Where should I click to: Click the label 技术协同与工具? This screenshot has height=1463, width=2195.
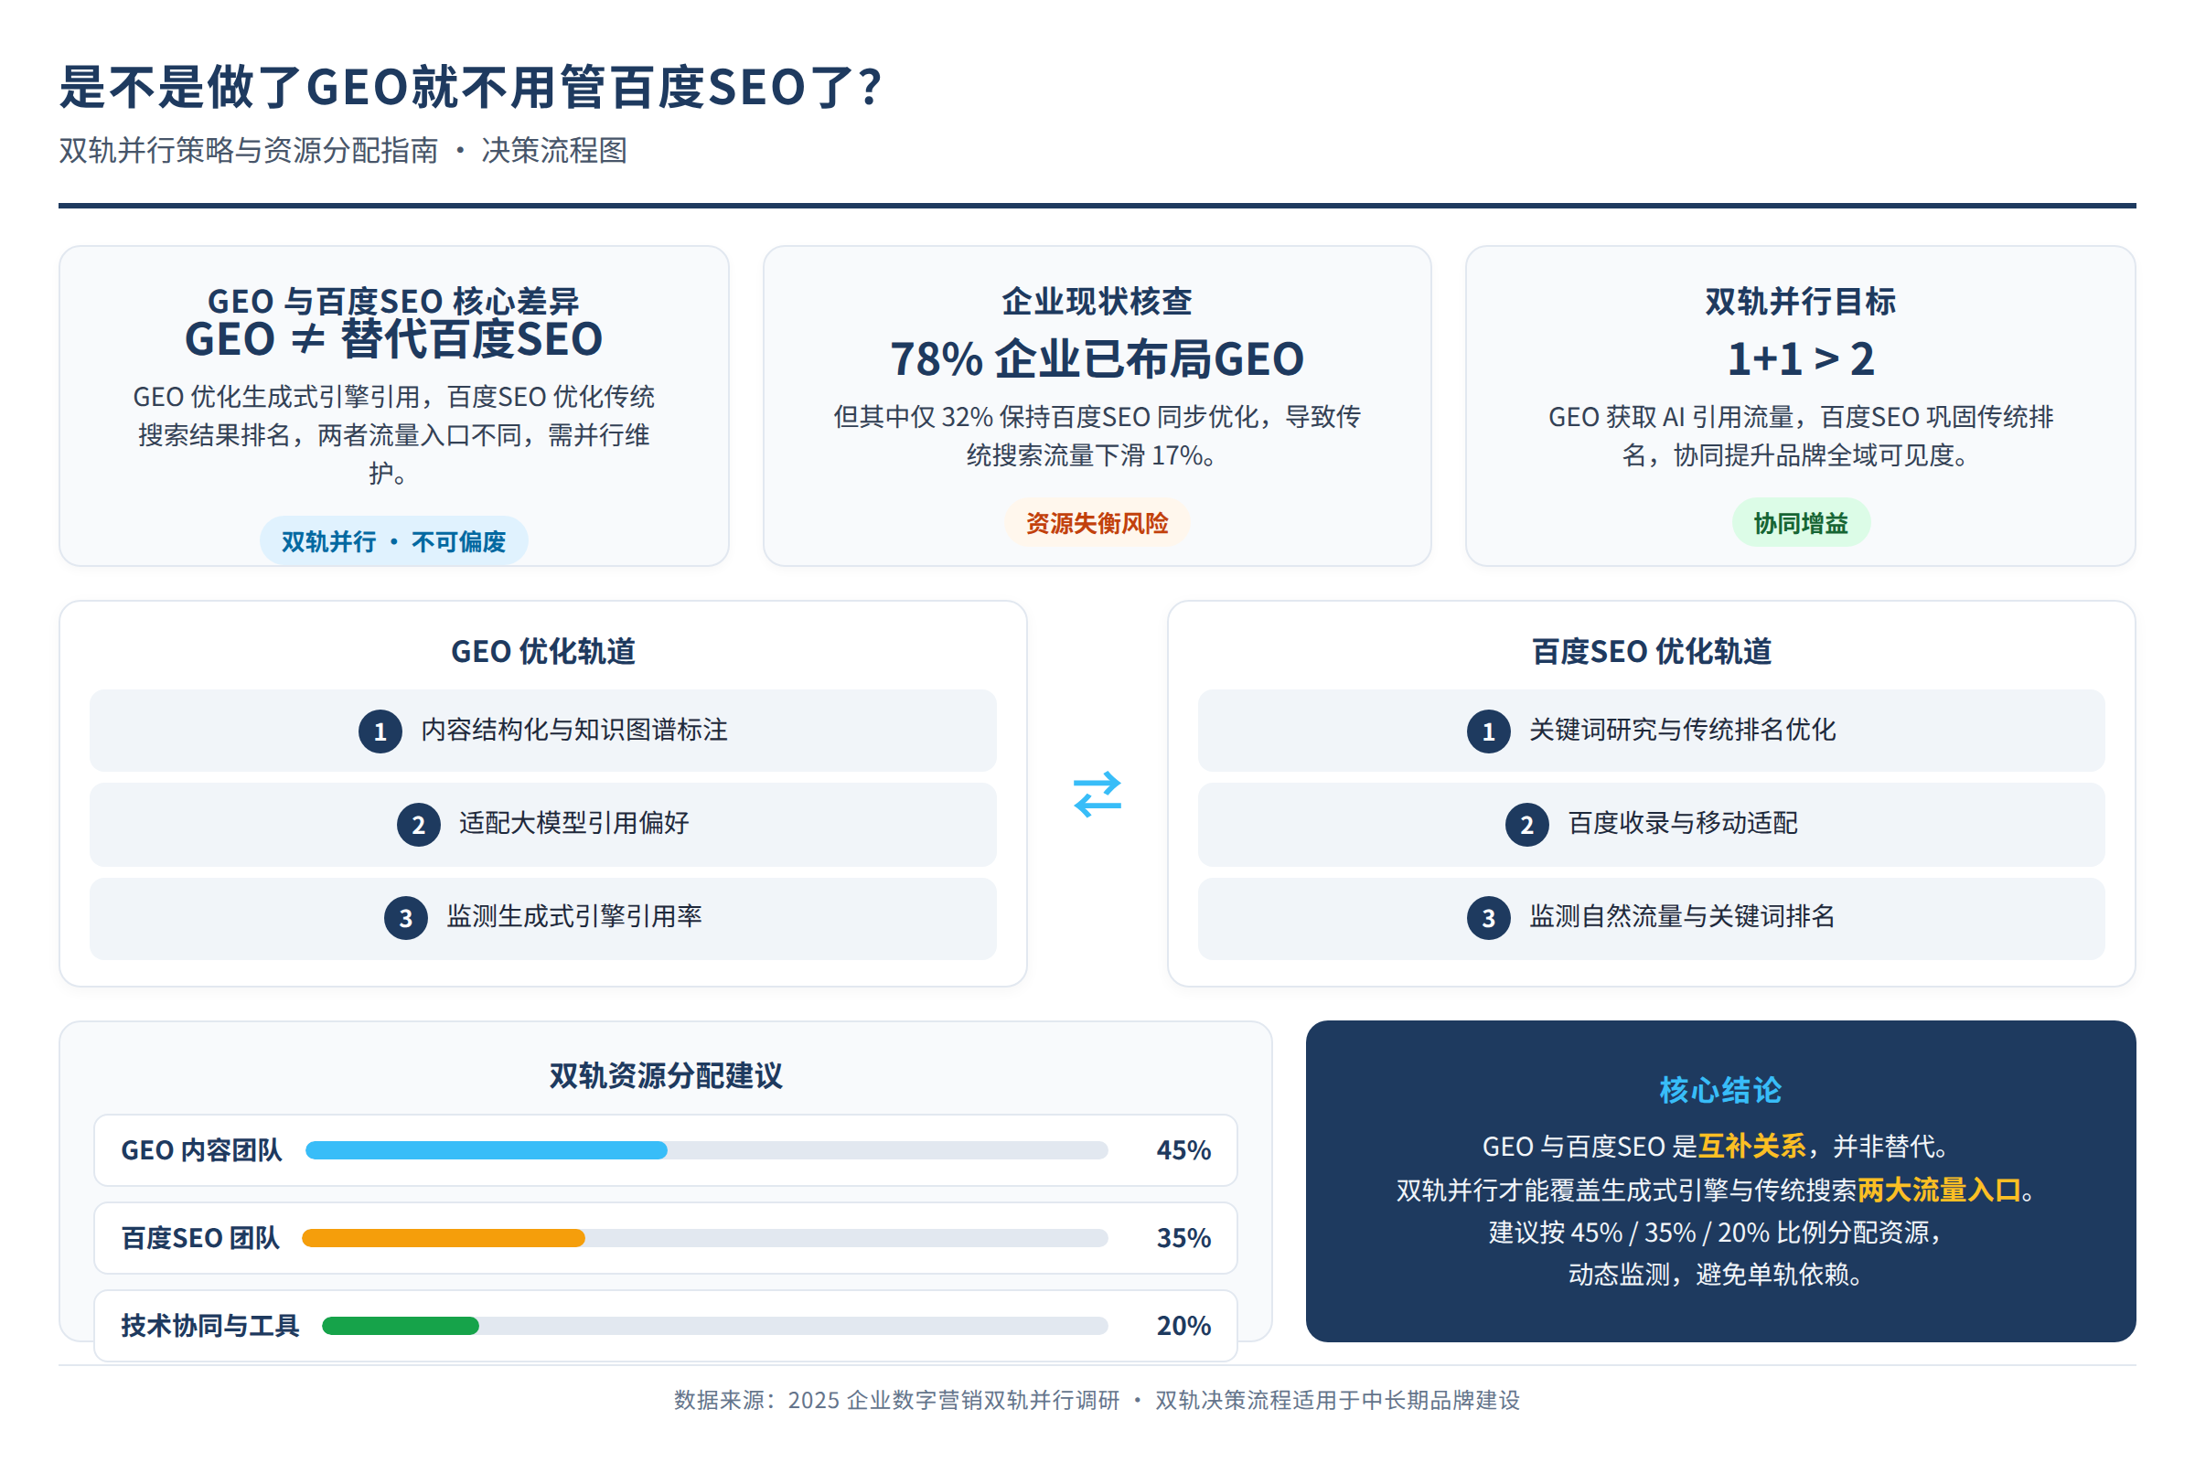(x=210, y=1325)
